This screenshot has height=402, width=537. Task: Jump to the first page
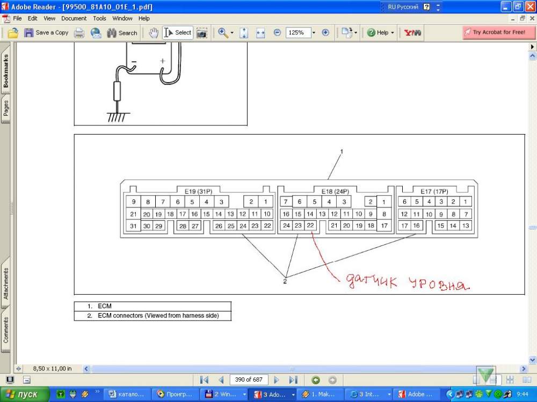coord(204,379)
